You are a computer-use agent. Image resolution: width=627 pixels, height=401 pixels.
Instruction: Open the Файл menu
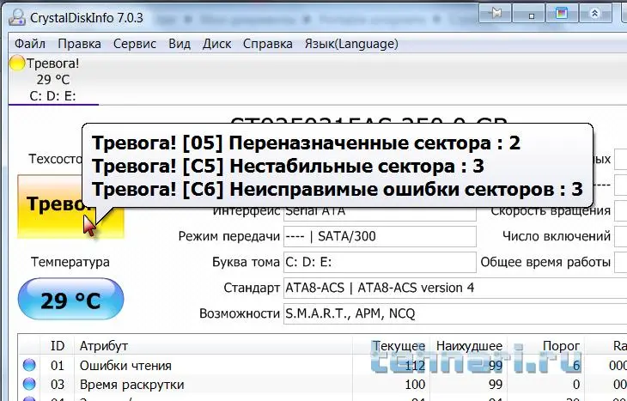tap(30, 44)
